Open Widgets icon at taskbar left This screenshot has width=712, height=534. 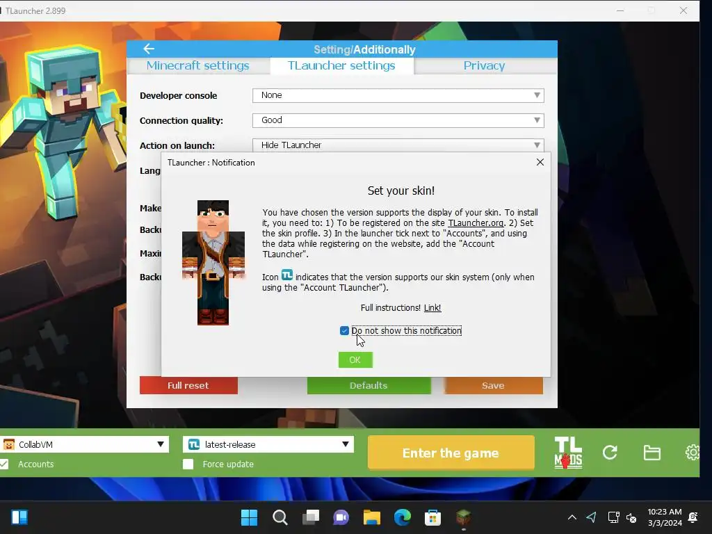pyautogui.click(x=19, y=517)
